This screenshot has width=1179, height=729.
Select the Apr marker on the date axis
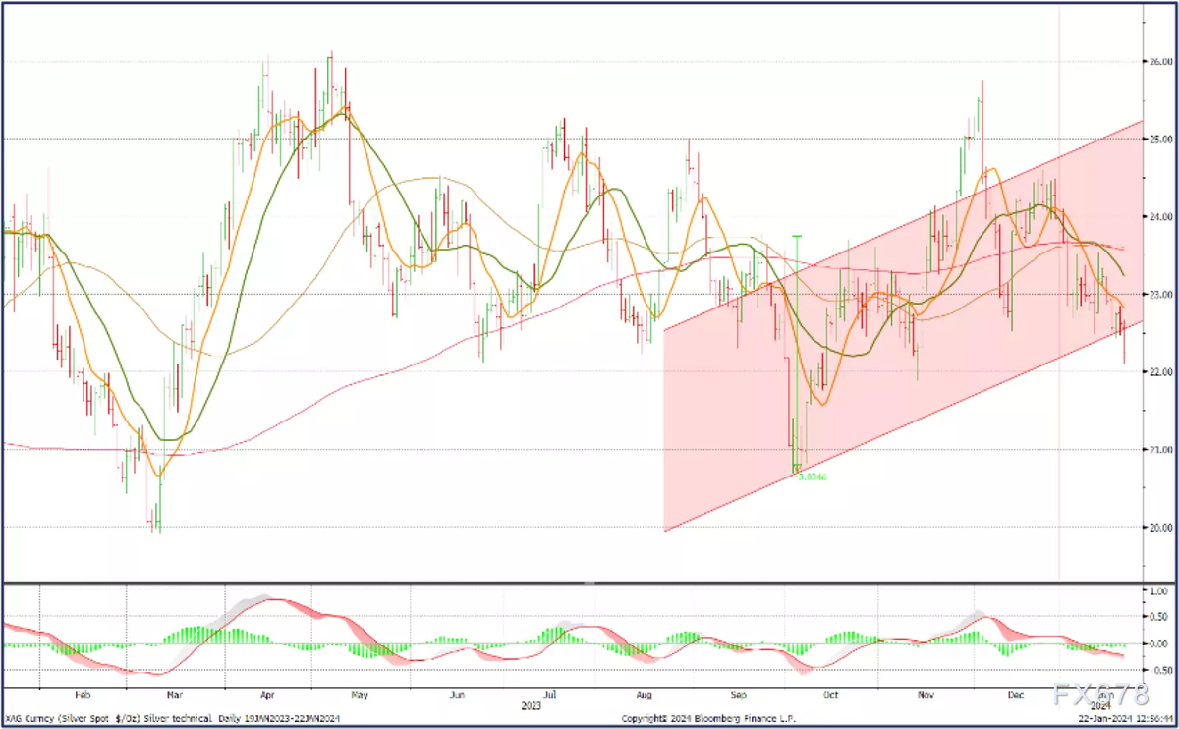[x=265, y=694]
